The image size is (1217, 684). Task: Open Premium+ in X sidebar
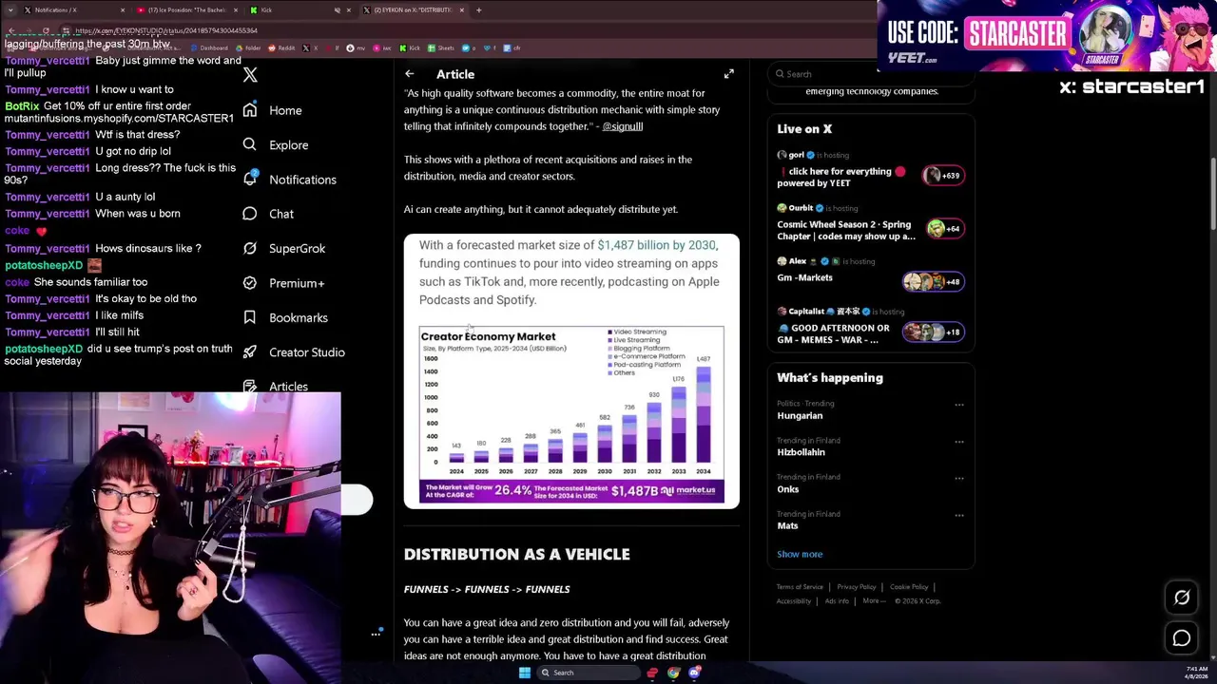(282, 283)
